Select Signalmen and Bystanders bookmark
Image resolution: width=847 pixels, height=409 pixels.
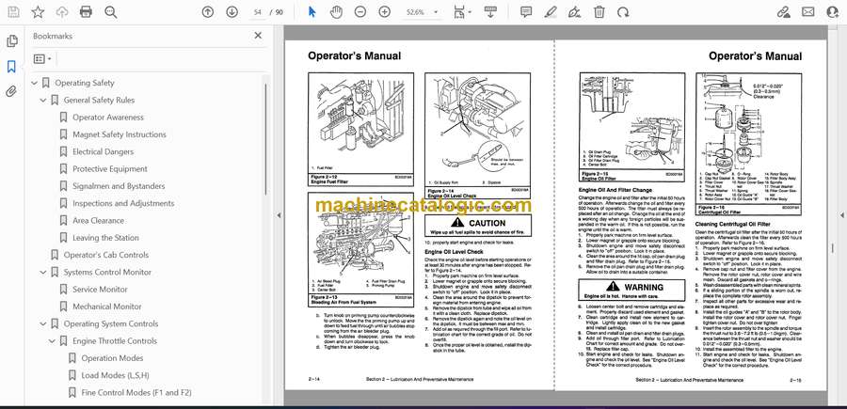click(119, 186)
